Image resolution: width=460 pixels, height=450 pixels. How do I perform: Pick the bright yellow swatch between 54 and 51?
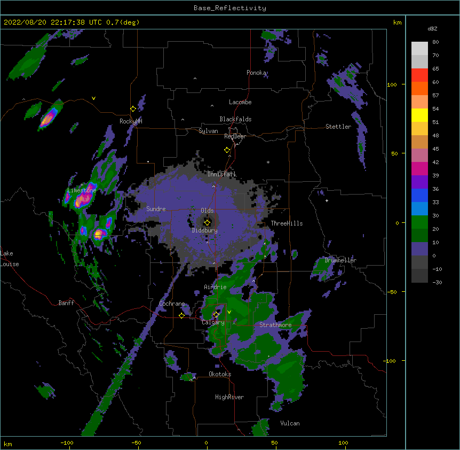pyautogui.click(x=419, y=115)
